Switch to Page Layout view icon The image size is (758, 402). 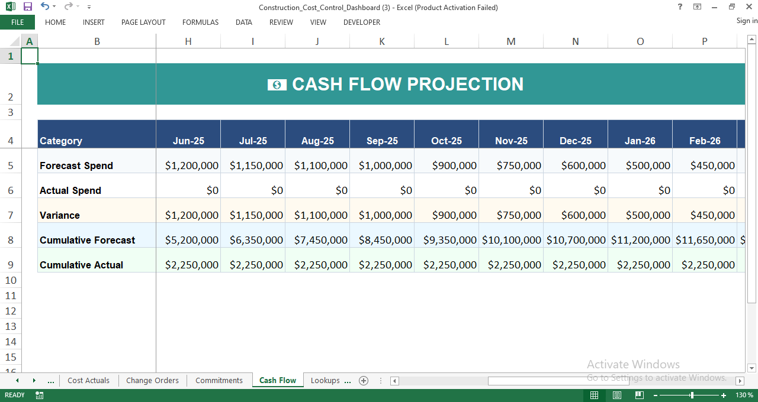tap(616, 395)
